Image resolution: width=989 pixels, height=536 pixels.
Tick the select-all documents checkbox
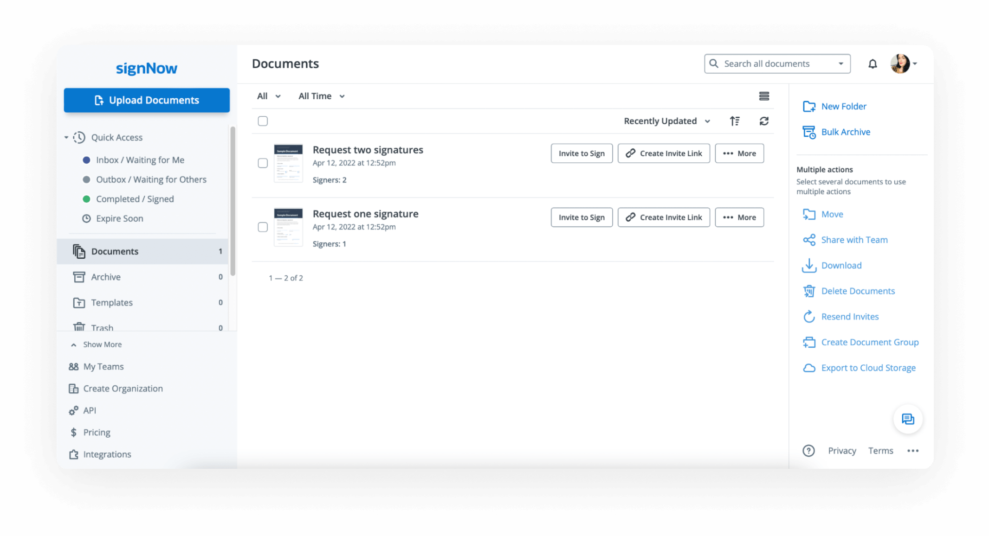pos(263,121)
